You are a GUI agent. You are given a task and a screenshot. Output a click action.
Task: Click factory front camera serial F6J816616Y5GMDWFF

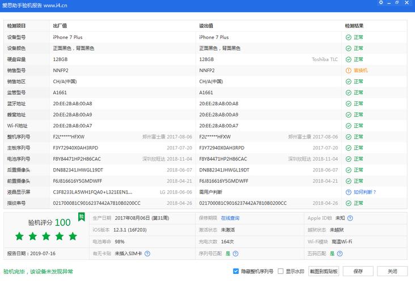[x=77, y=181]
